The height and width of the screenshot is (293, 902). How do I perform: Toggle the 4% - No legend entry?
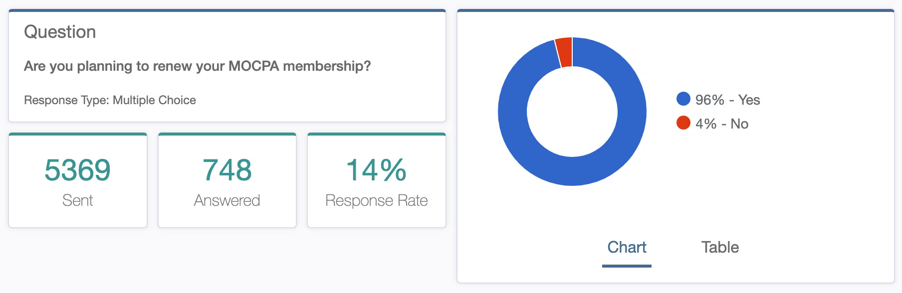(x=712, y=124)
